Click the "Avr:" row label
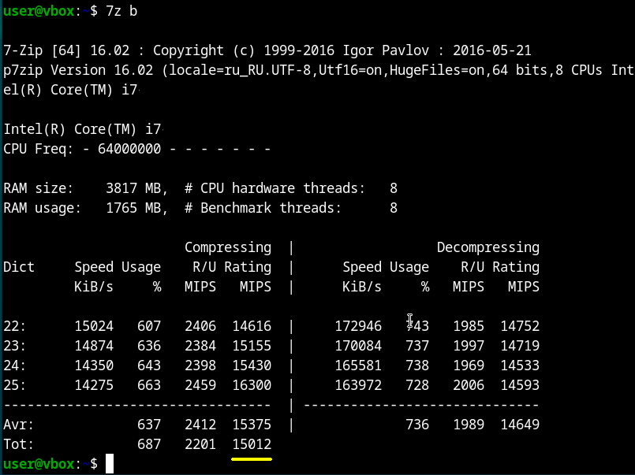635x475 pixels. 19,425
